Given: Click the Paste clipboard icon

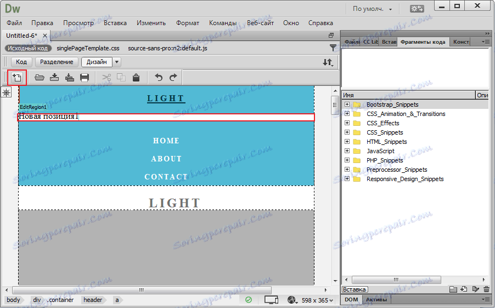Looking at the screenshot, I should click(x=136, y=77).
